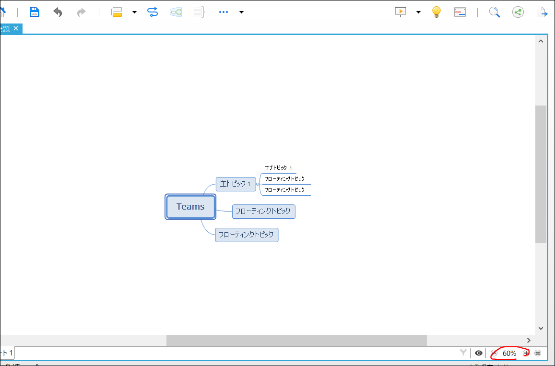Insert a topic with the yellow topic icon
Viewport: 555px width, 366px height.
[x=117, y=12]
